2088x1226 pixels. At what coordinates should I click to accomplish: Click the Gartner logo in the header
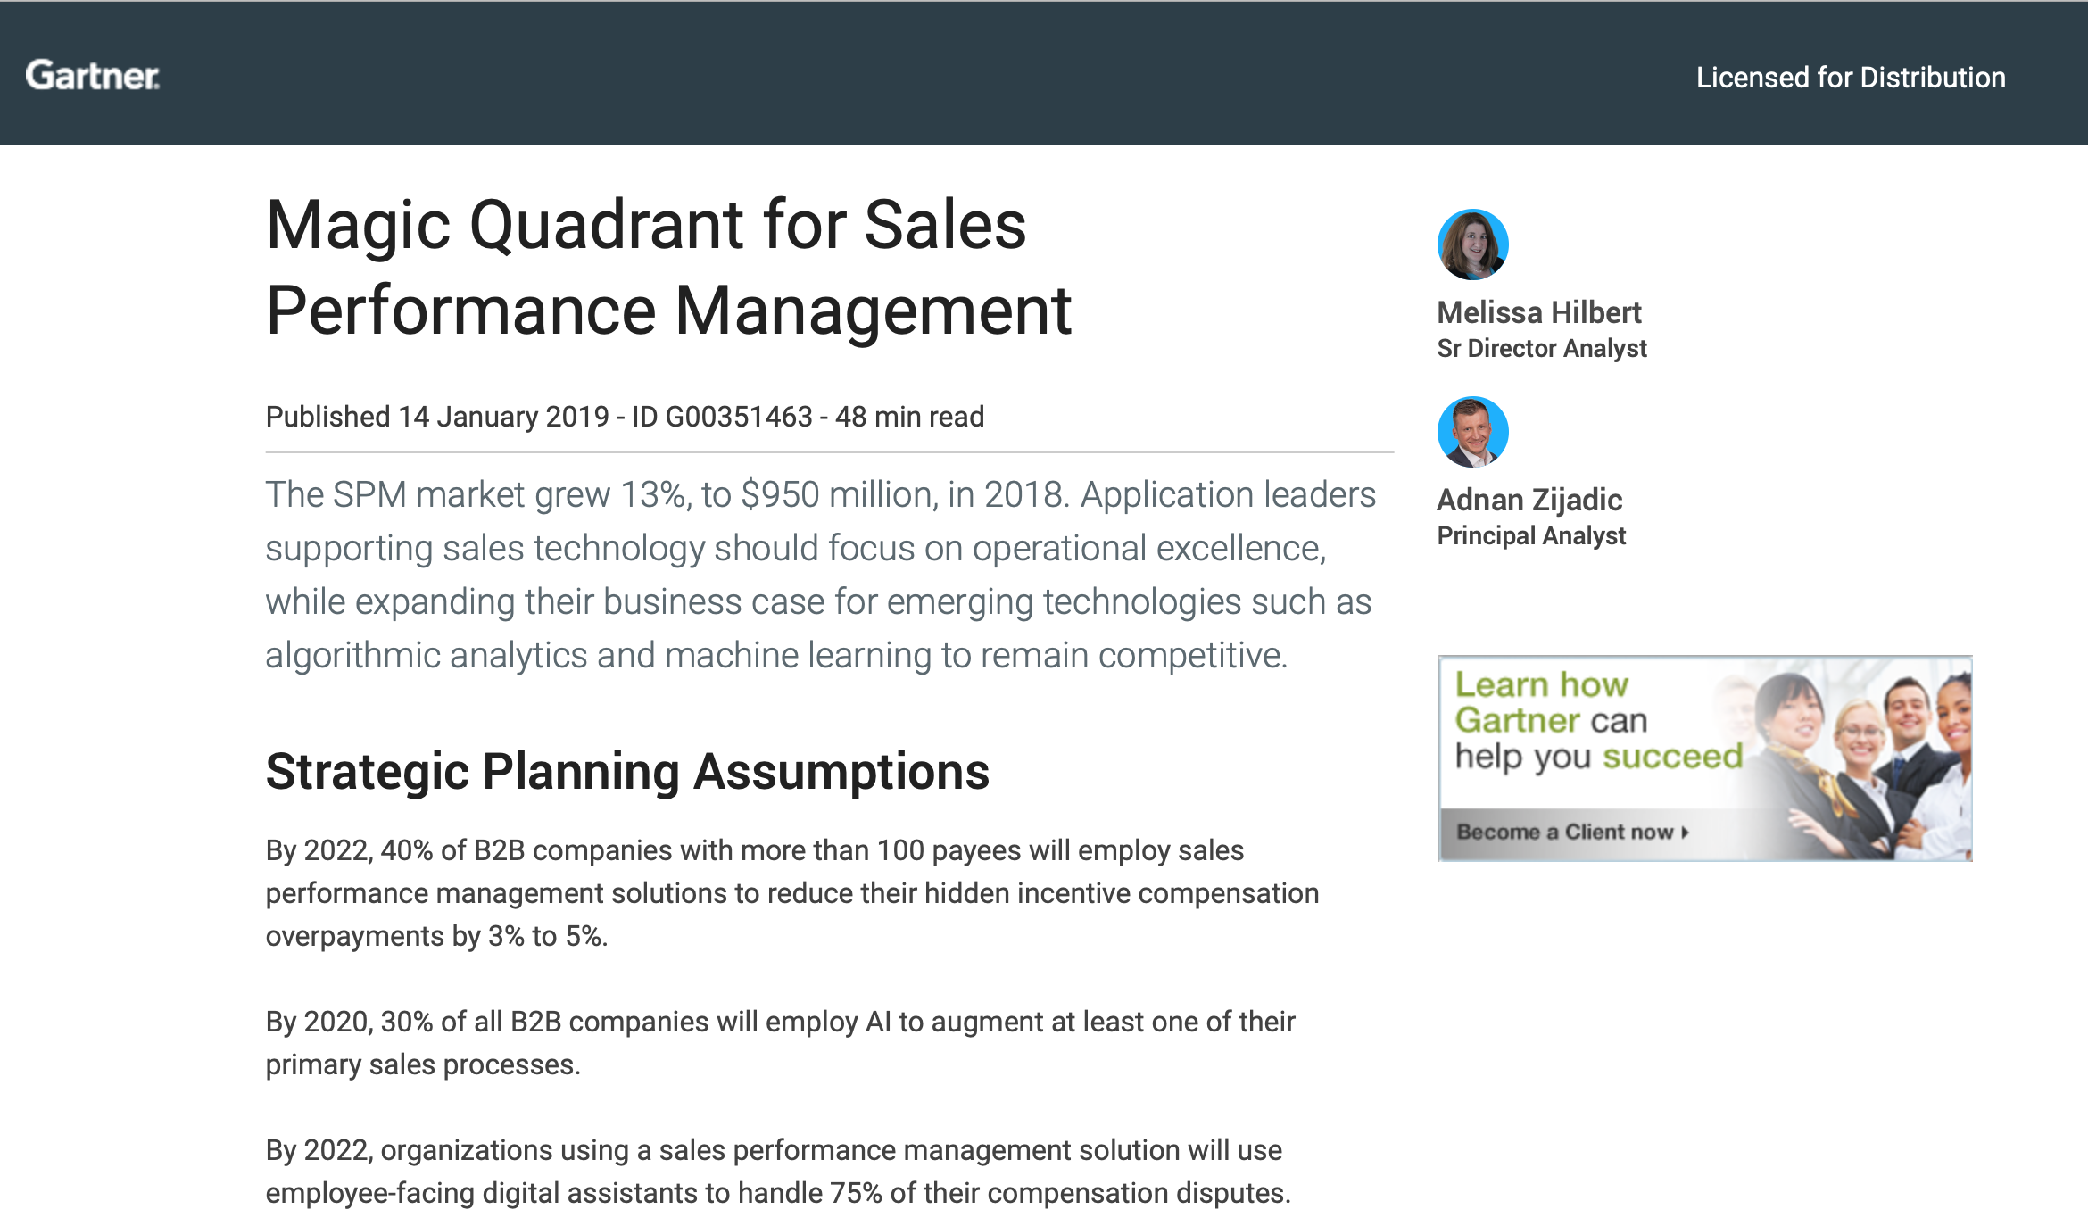pos(93,76)
